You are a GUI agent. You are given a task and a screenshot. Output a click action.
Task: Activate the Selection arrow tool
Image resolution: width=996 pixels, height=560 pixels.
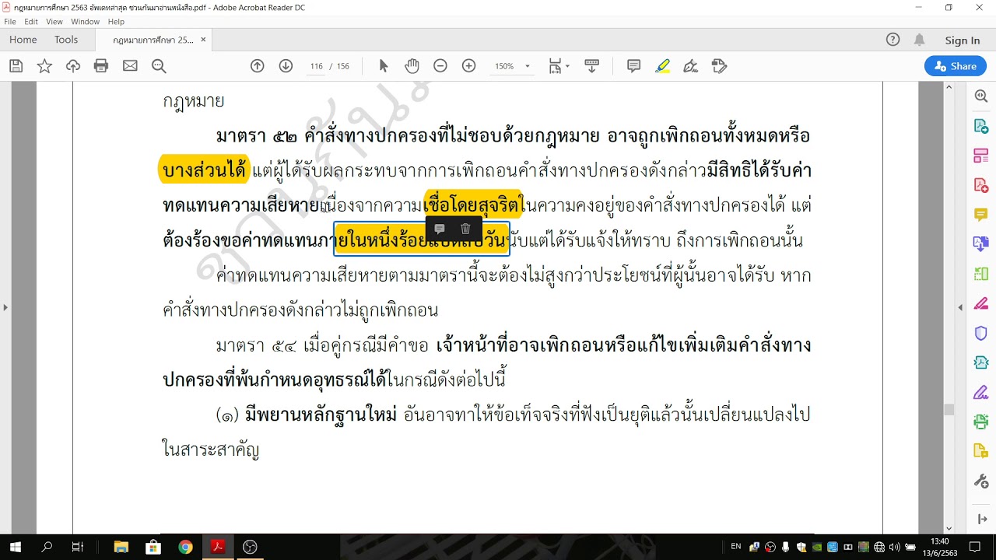383,66
